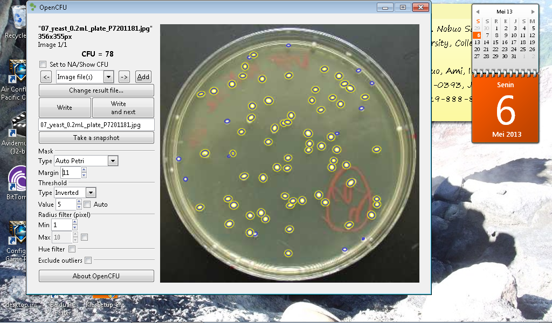
Task: Open the Recycle Bin desktop icon
Action: point(16,22)
